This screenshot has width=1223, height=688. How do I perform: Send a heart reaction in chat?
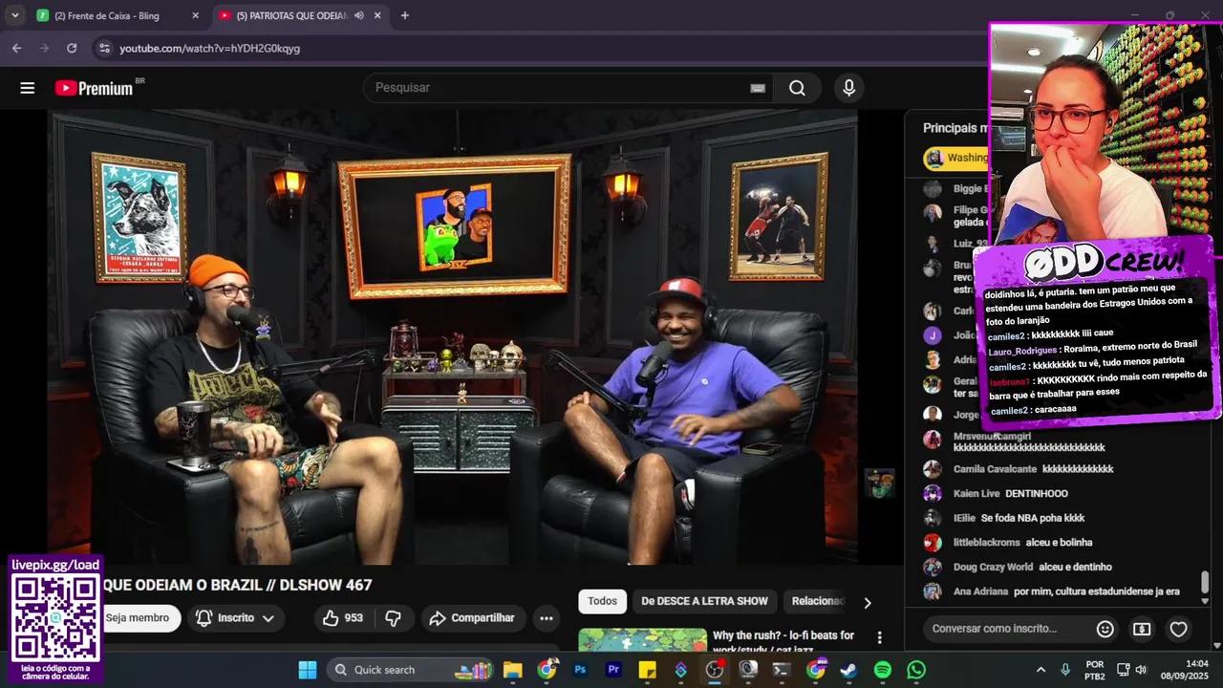[1179, 629]
